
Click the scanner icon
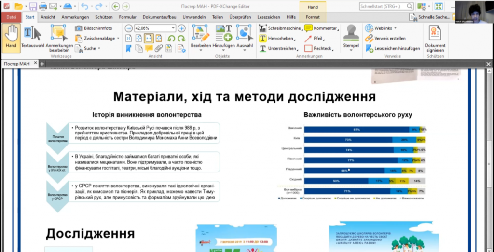[68, 6]
